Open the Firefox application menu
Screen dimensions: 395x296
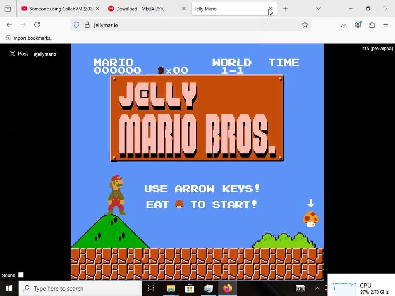(386, 25)
